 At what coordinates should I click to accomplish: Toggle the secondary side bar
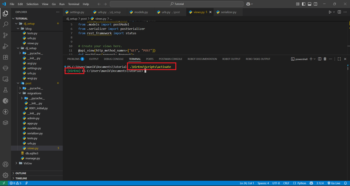tap(315, 4)
